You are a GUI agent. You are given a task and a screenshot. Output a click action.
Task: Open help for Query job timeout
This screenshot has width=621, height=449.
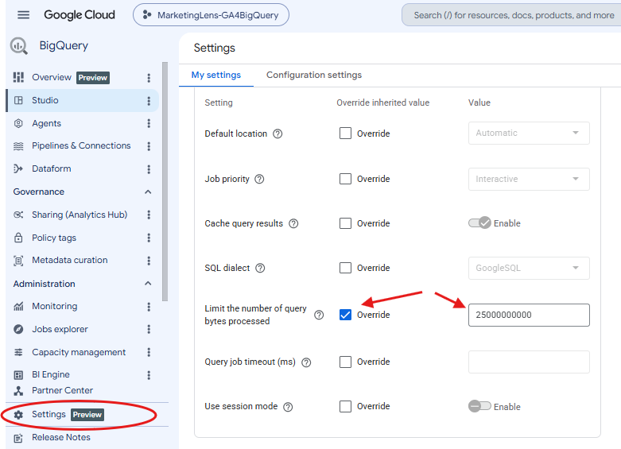click(306, 362)
